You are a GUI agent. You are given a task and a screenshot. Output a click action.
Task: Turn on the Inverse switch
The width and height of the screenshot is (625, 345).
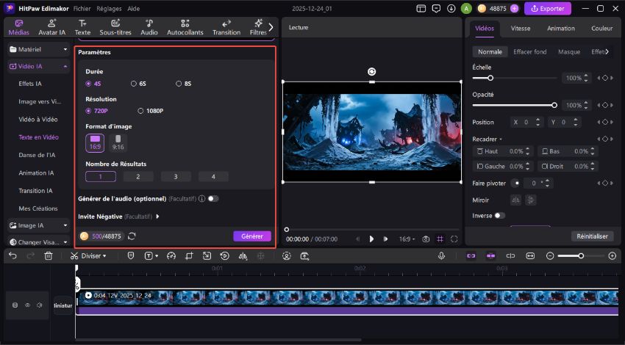tap(500, 216)
